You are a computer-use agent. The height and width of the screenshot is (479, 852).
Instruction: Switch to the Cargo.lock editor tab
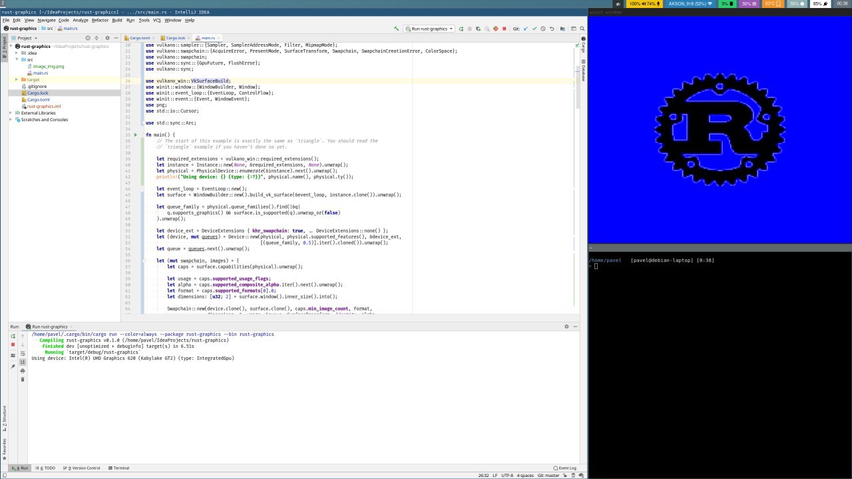tap(175, 38)
